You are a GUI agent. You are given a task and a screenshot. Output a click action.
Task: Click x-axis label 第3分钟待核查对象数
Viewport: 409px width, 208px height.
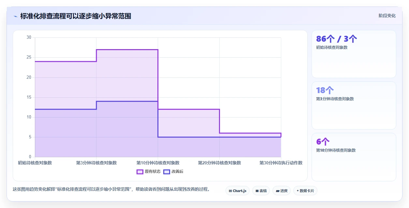tap(96, 163)
